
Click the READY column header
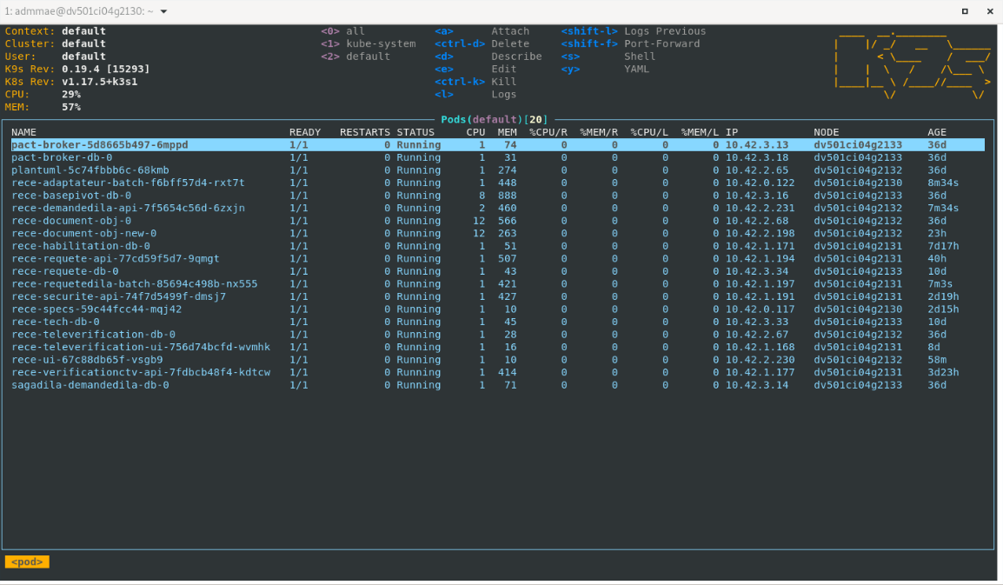(x=305, y=132)
